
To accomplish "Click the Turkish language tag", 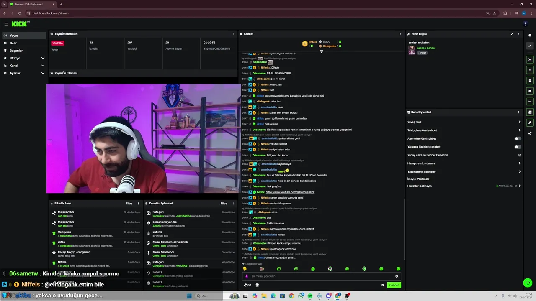I will 422,53.
